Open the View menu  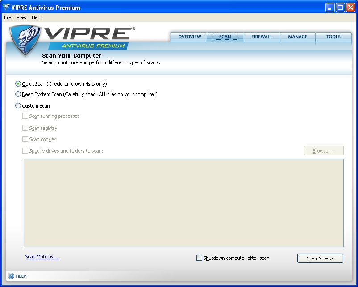coord(21,17)
